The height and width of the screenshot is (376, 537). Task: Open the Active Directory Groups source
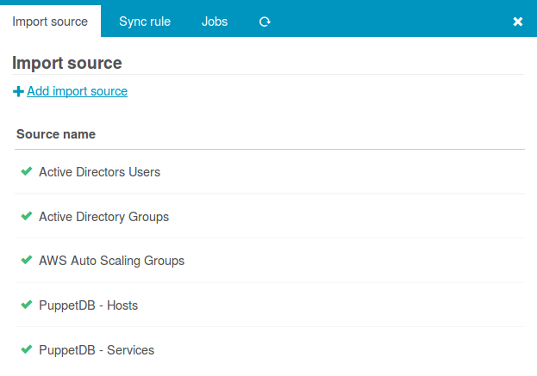pyautogui.click(x=103, y=217)
